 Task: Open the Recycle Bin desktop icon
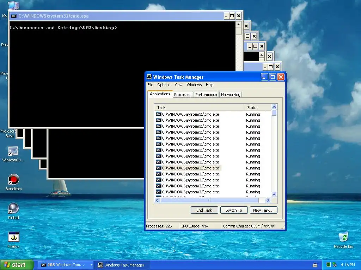click(x=343, y=237)
